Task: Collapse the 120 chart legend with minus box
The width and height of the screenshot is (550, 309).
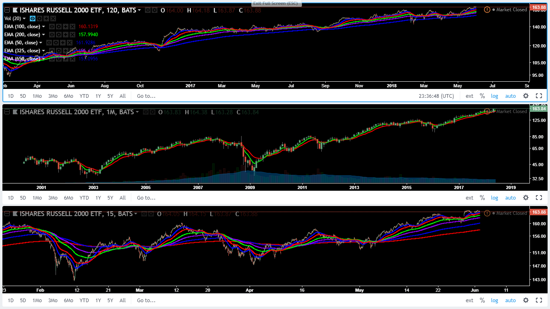Action: 7,10
